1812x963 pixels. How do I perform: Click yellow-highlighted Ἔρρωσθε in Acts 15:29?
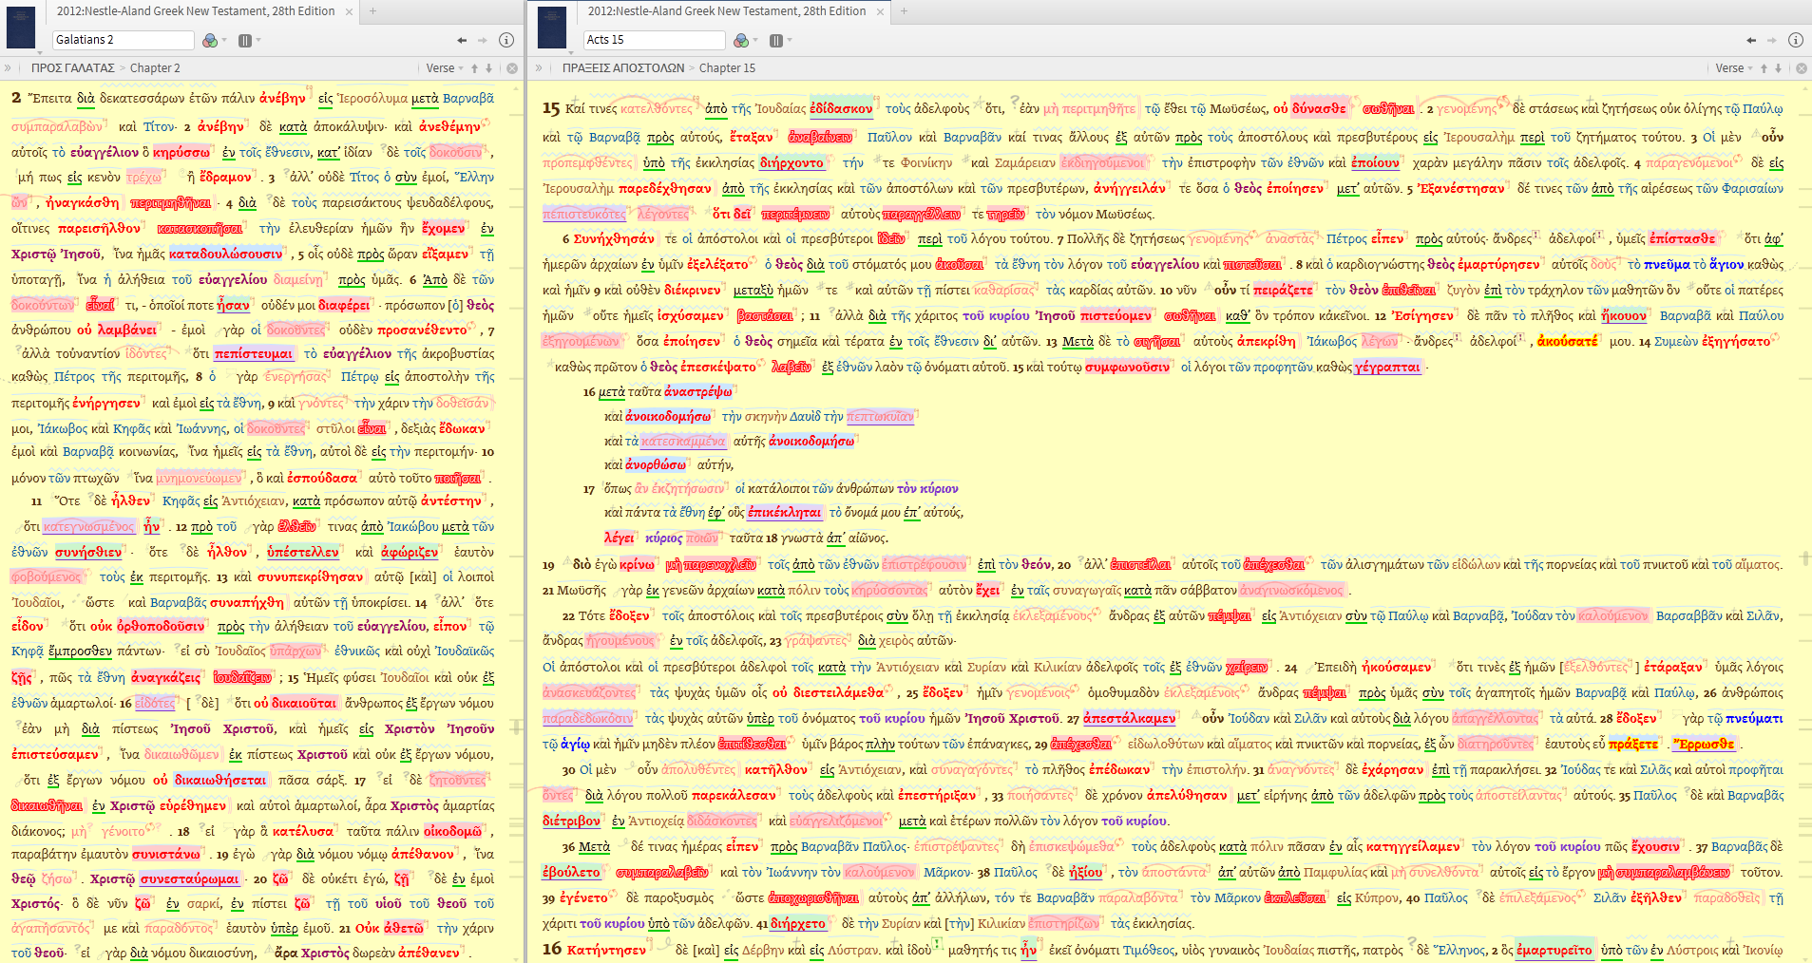(1705, 744)
